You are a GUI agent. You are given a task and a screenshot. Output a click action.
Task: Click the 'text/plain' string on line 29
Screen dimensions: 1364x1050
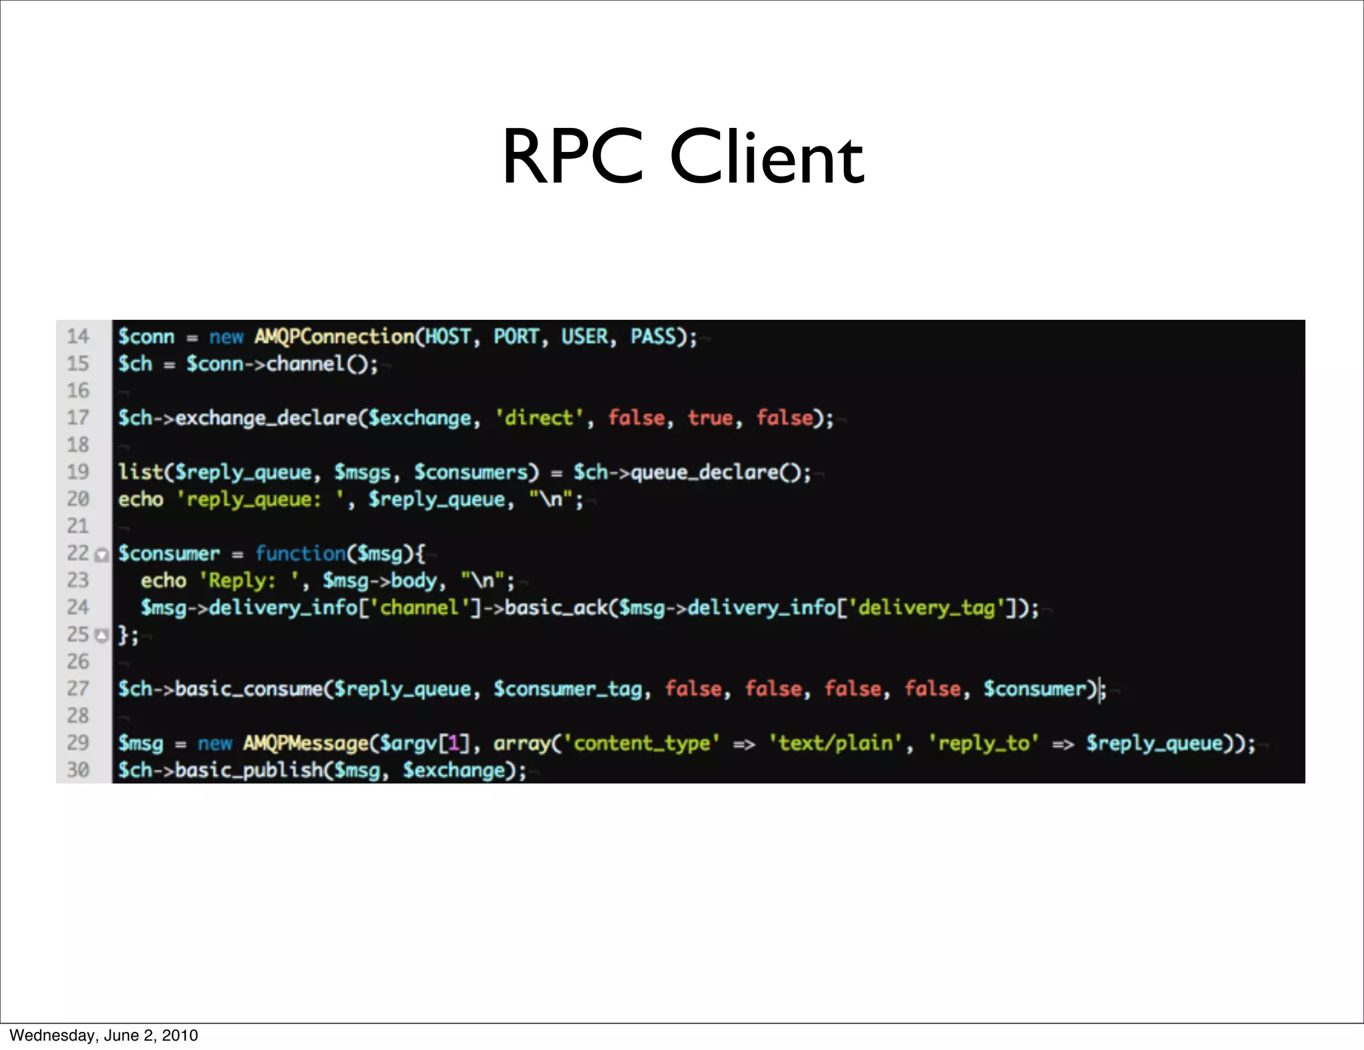point(836,743)
